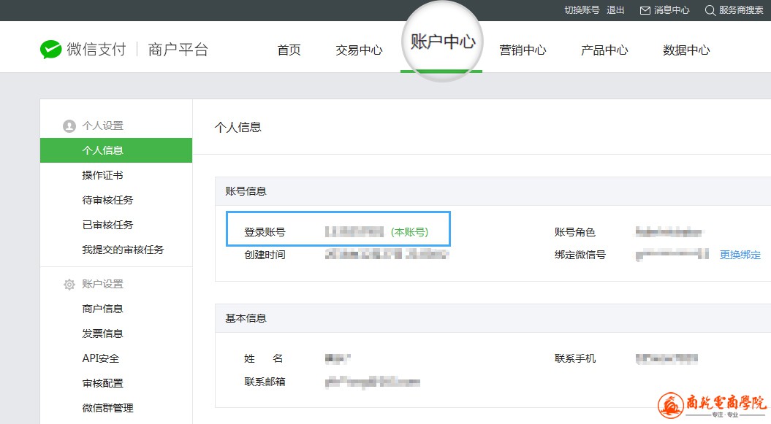The height and width of the screenshot is (424, 771).
Task: Select 我提交的审核任务 in sidebar
Action: click(x=123, y=250)
